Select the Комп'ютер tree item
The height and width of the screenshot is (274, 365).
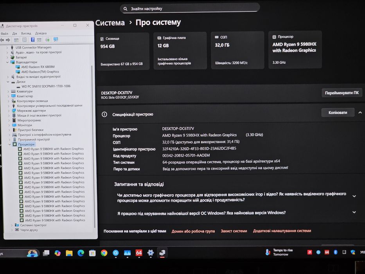[x=25, y=96]
